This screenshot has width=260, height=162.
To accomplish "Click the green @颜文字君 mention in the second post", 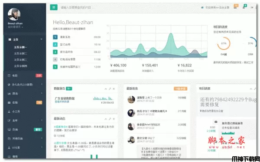I will pyautogui.click(x=60, y=143).
